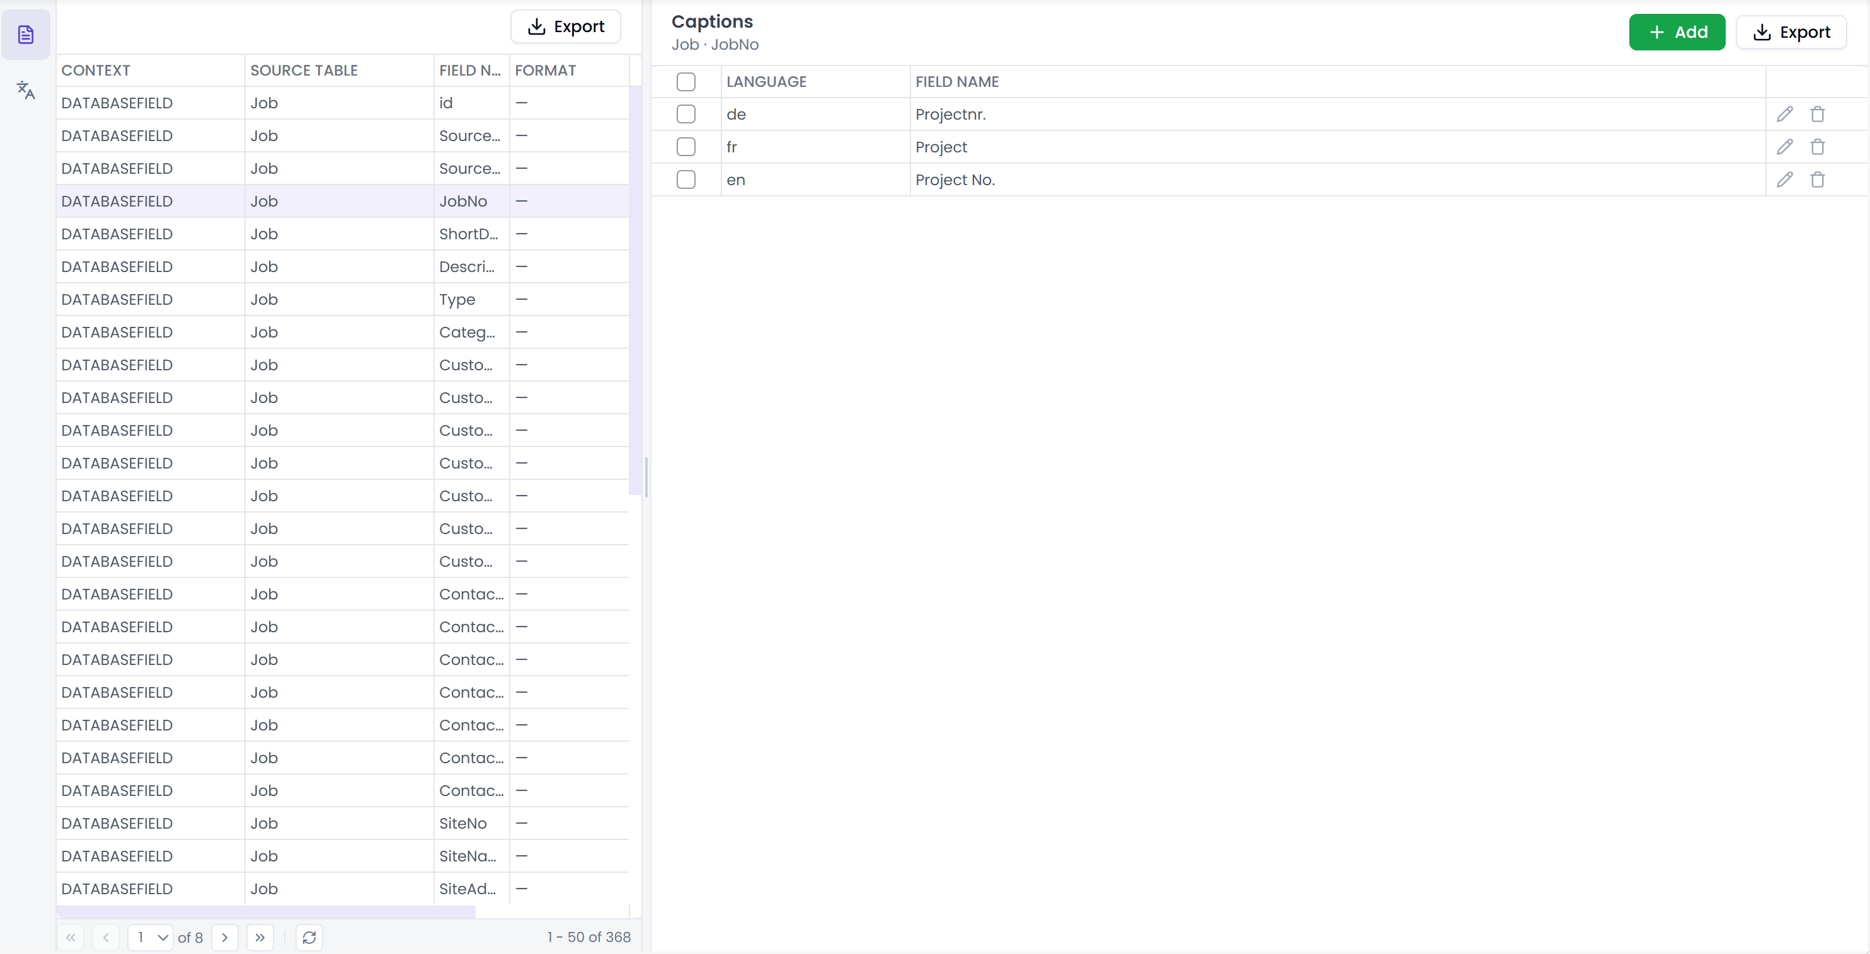Screen dimensions: 1870x954
Task: Edit the 'de' caption with pencil icon
Action: pos(1784,114)
